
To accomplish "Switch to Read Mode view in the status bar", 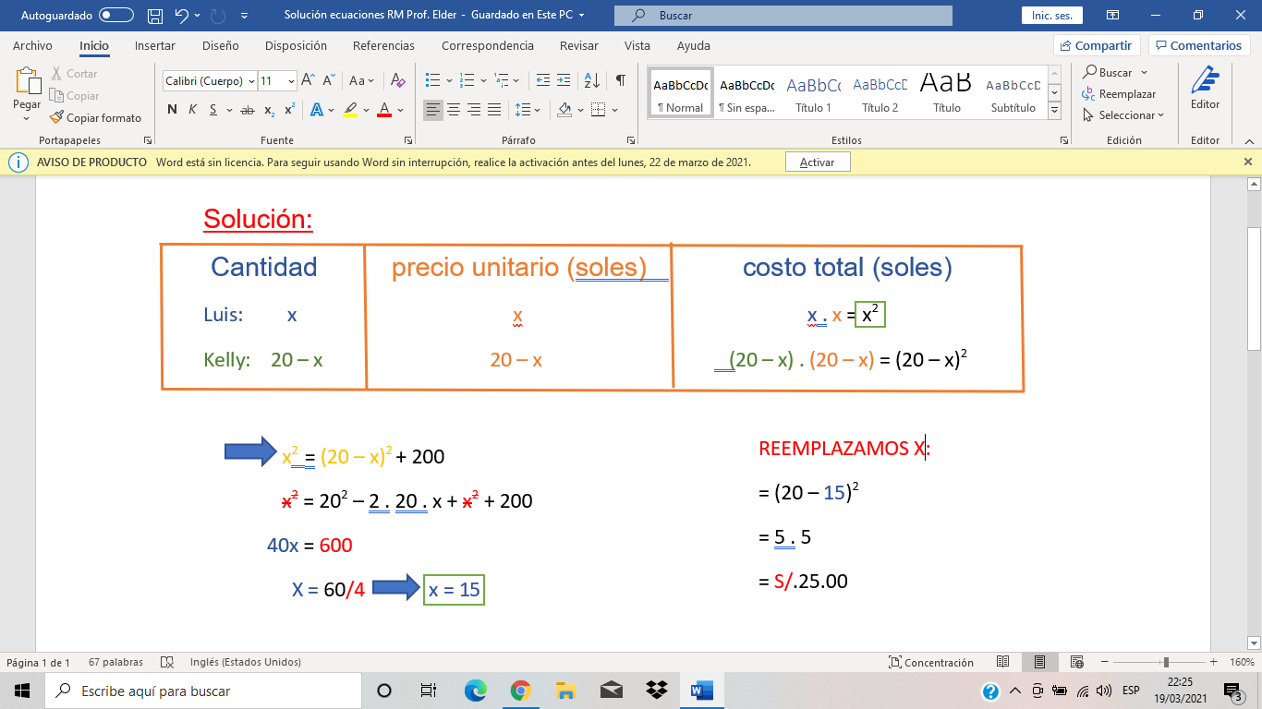I will point(1003,662).
